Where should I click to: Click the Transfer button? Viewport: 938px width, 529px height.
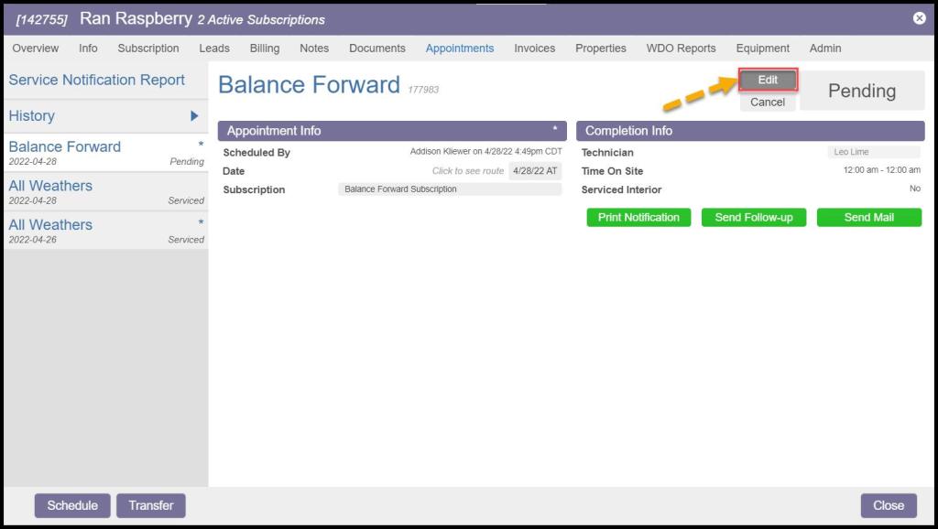tap(151, 505)
